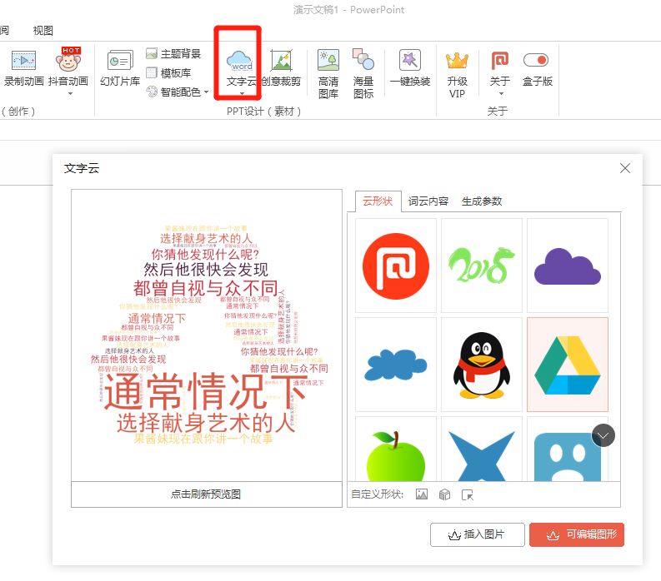
Task: Click the custom shape image picker icon
Action: point(422,494)
